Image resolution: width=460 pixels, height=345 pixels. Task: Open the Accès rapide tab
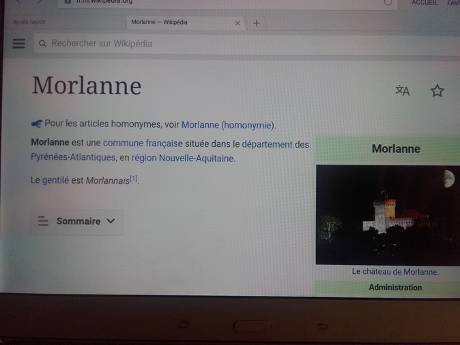(29, 22)
